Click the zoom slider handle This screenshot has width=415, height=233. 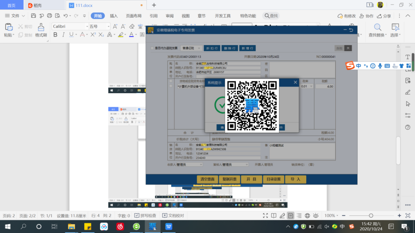pyautogui.click(x=371, y=216)
